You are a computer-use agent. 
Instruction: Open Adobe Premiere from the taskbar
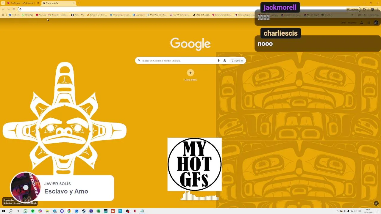click(x=91, y=211)
